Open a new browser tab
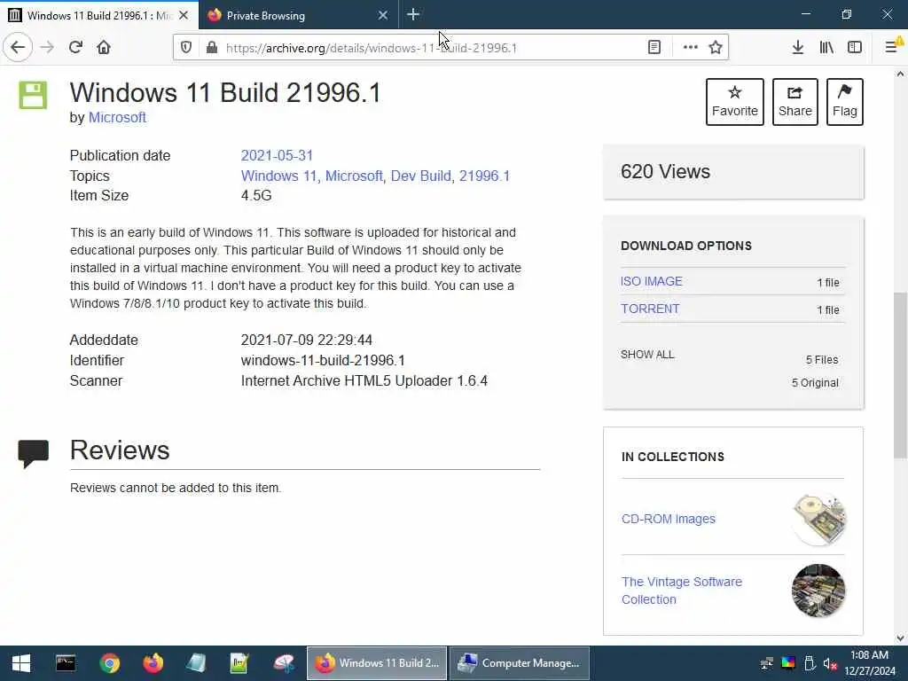This screenshot has width=908, height=681. 413,15
